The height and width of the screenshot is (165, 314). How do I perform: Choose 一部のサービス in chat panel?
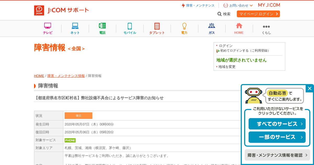coord(277,137)
